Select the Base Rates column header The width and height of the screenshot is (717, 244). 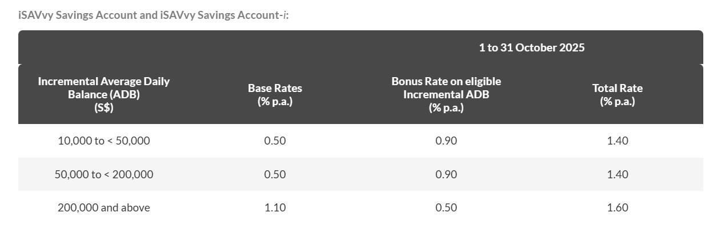(x=275, y=89)
